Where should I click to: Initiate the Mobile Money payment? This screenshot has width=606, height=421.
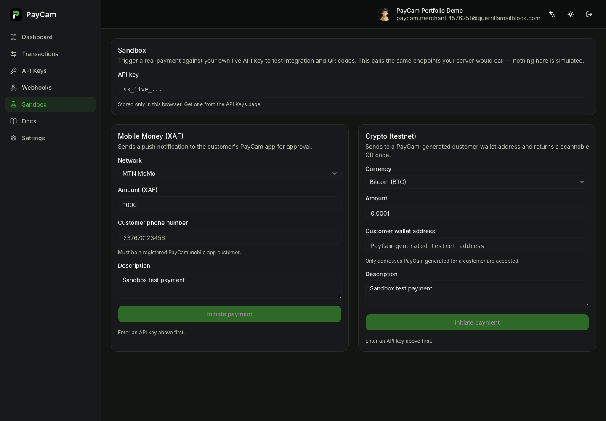[230, 314]
